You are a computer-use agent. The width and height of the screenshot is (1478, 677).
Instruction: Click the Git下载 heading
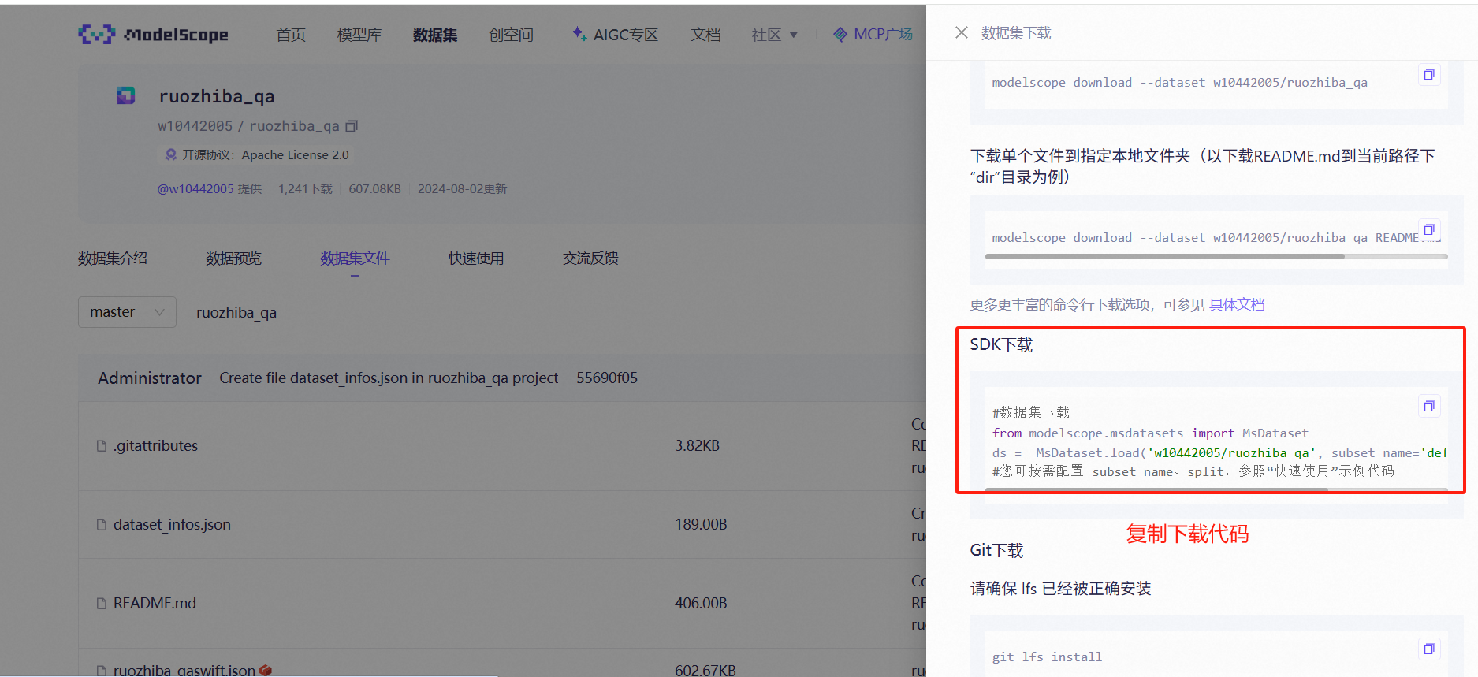click(996, 550)
